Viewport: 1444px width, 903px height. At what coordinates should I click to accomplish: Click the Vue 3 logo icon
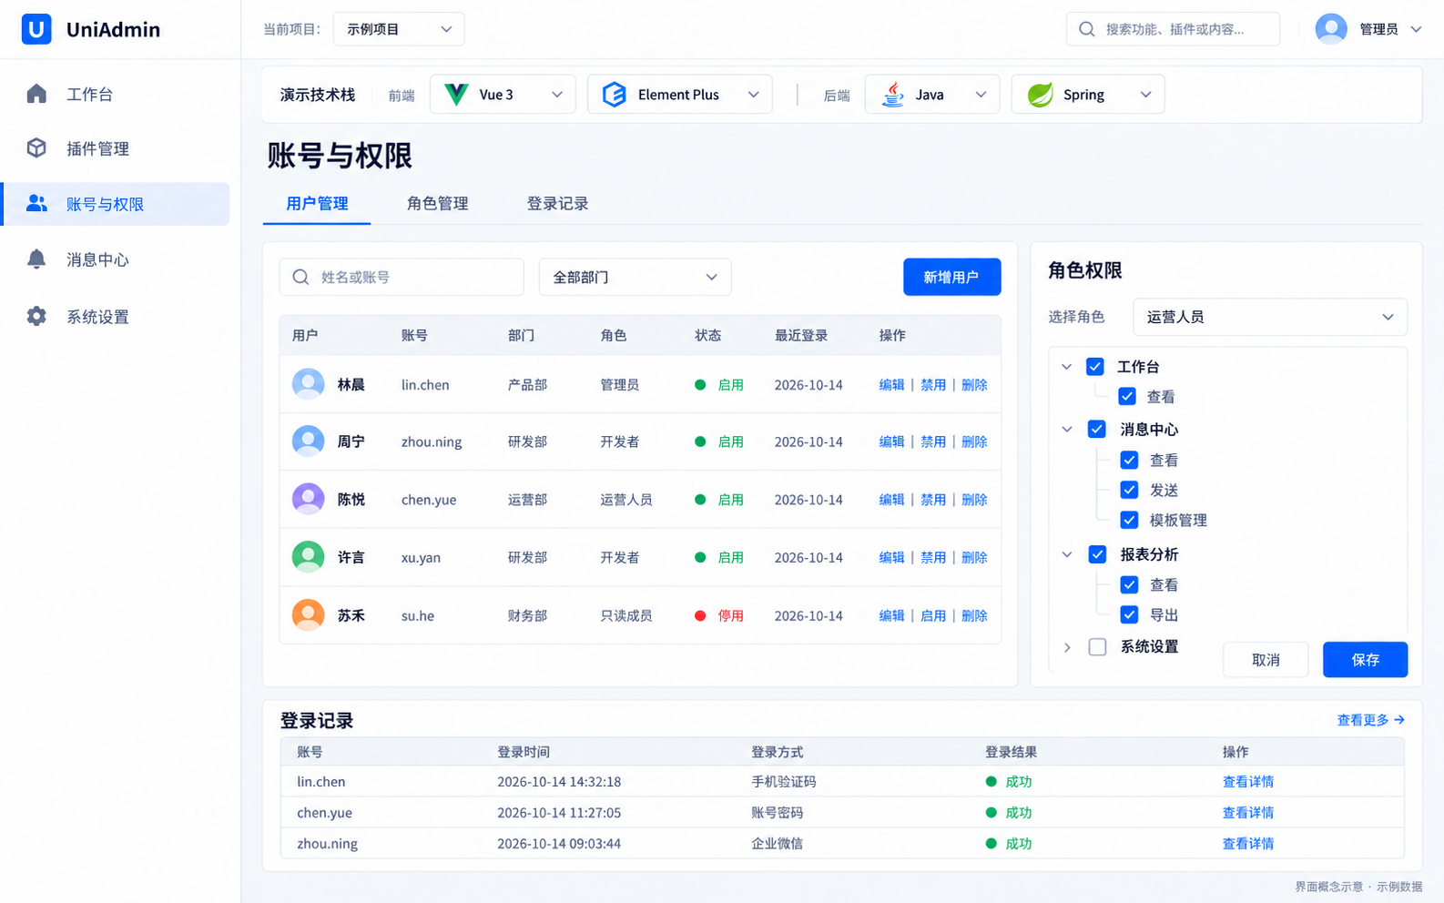point(456,95)
